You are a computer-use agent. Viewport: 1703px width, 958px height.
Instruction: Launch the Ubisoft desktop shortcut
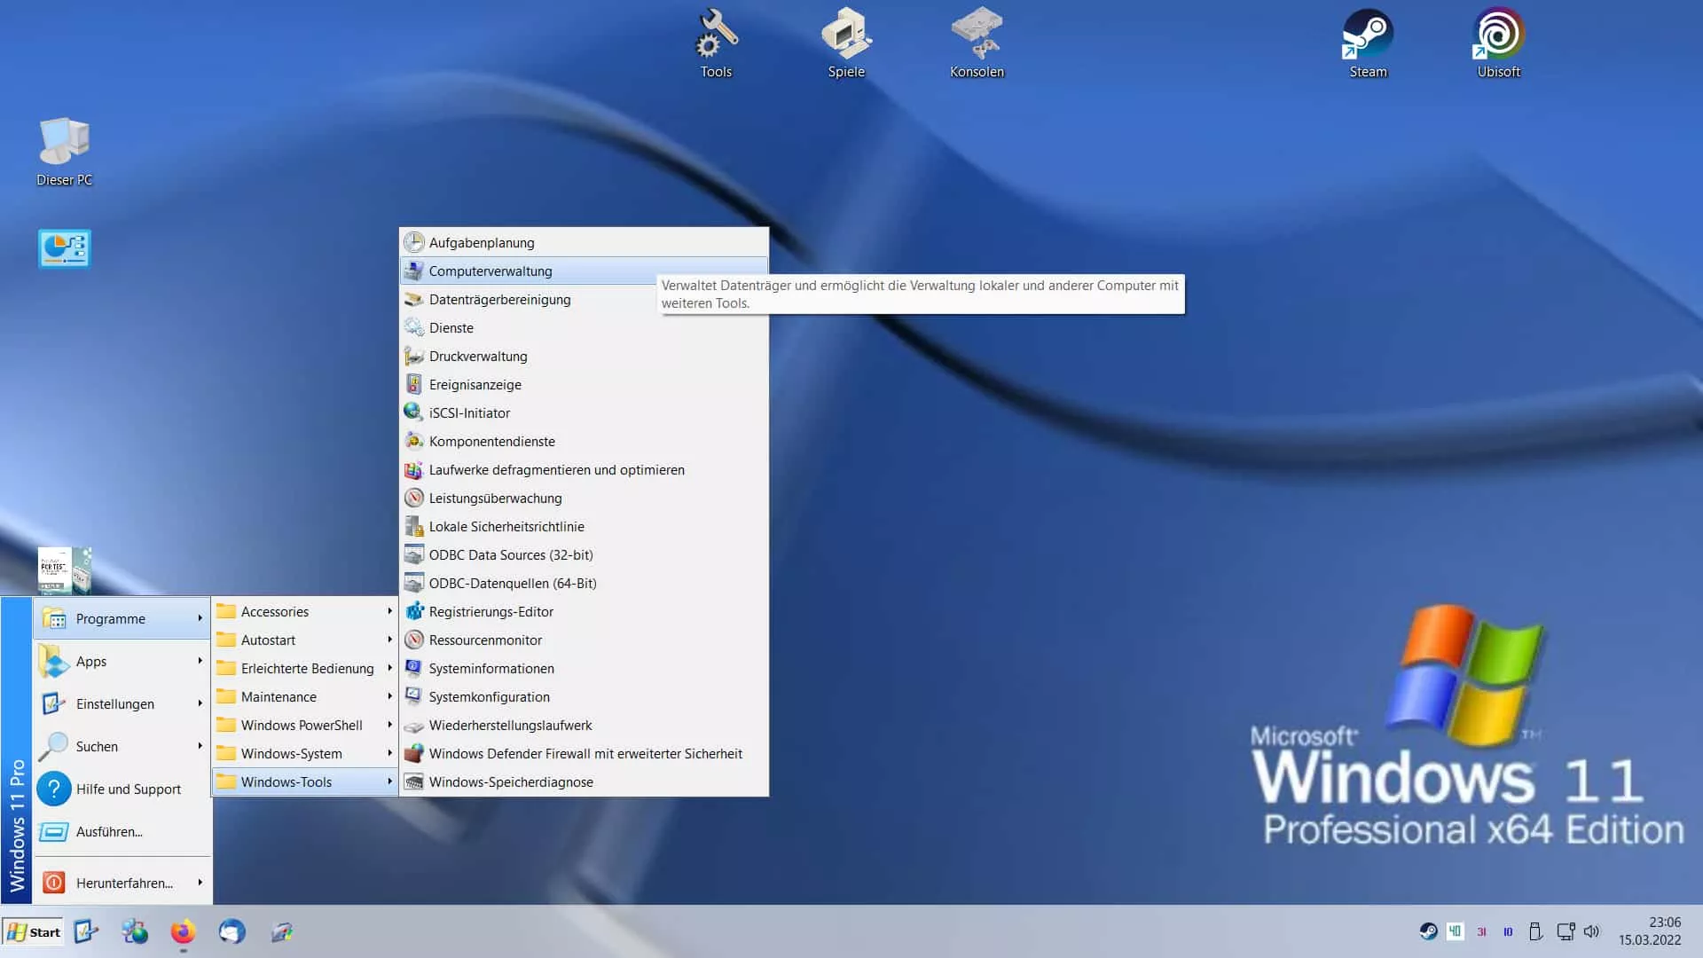coord(1498,43)
